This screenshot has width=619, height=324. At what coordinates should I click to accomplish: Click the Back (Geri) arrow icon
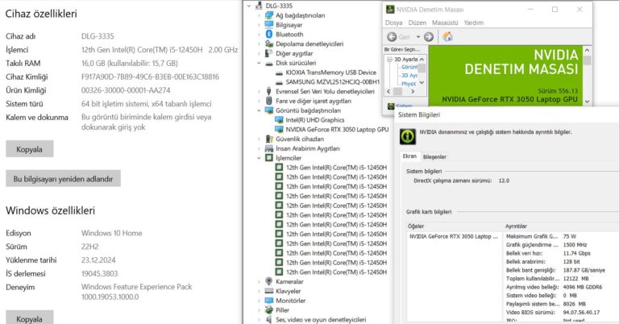click(392, 36)
